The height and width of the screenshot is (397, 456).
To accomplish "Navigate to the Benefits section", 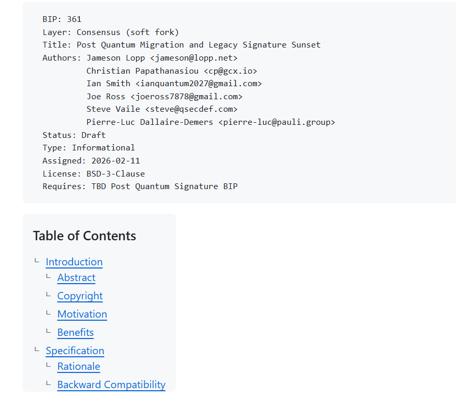I will [75, 333].
